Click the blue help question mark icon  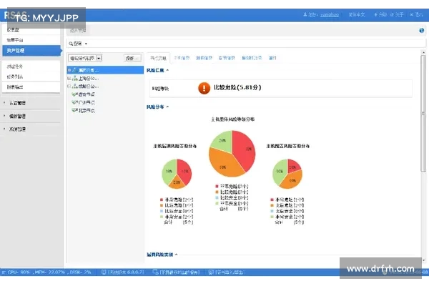point(422,31)
